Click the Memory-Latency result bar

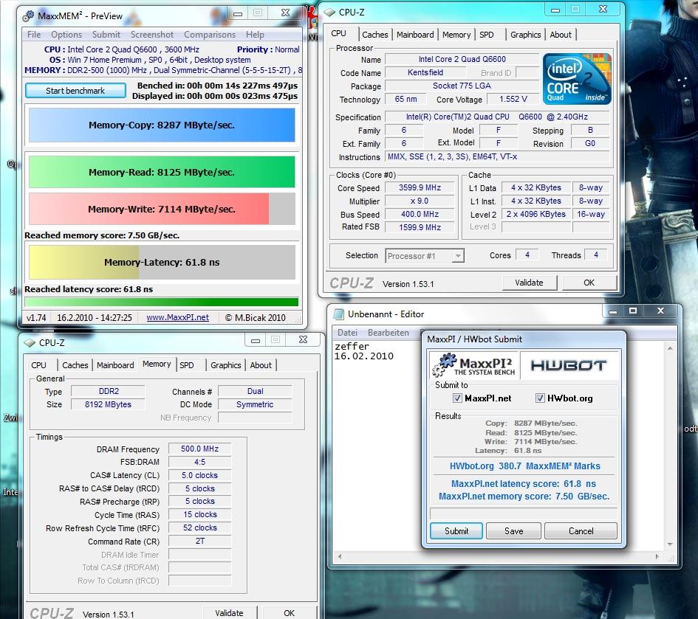[162, 263]
